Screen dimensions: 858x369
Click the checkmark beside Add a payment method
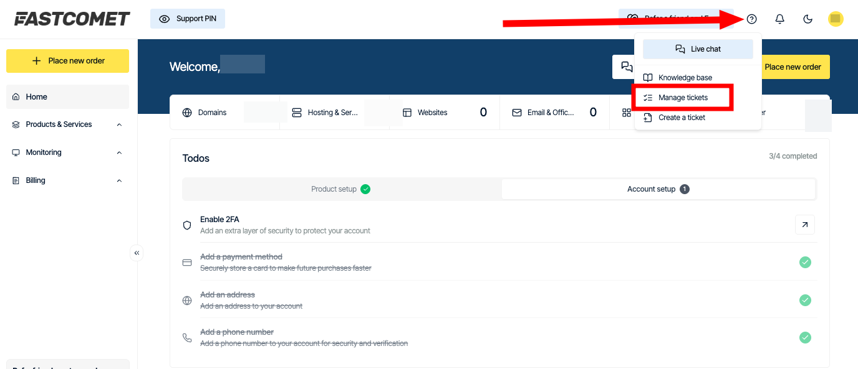[805, 262]
